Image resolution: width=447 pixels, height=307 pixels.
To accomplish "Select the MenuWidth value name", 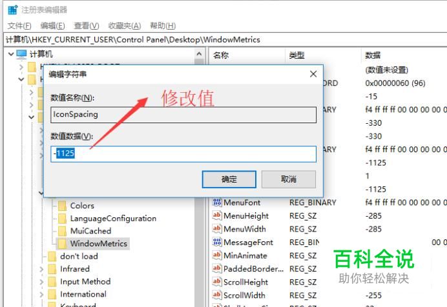I will click(245, 229).
